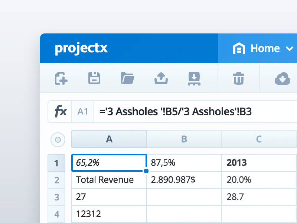Click the fx function icon
Image resolution: width=297 pixels, height=223 pixels.
pyautogui.click(x=60, y=111)
